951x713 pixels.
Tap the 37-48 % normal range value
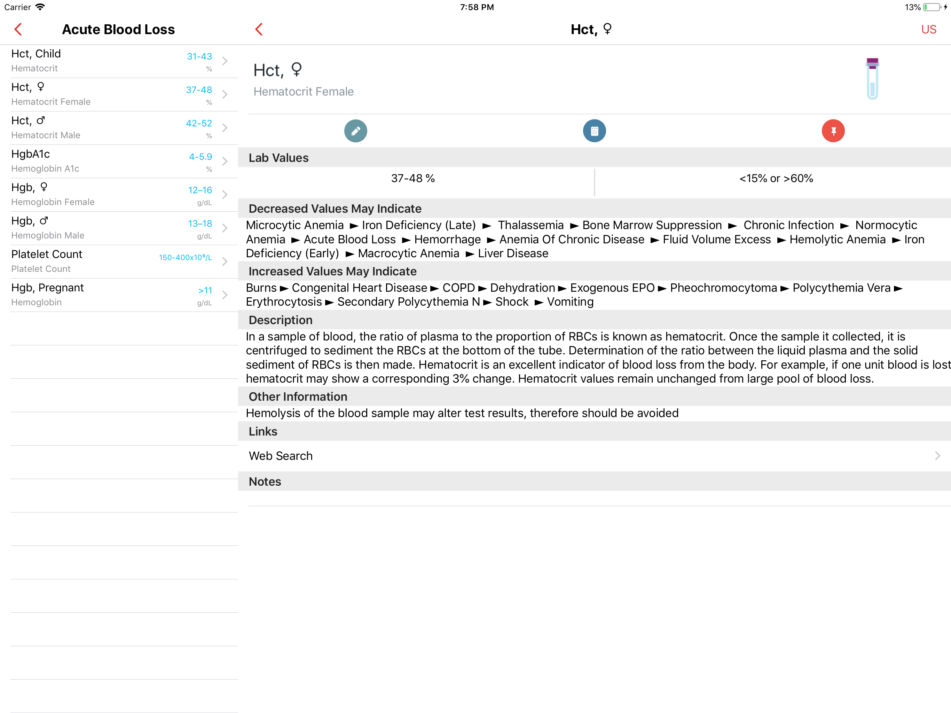tap(413, 179)
